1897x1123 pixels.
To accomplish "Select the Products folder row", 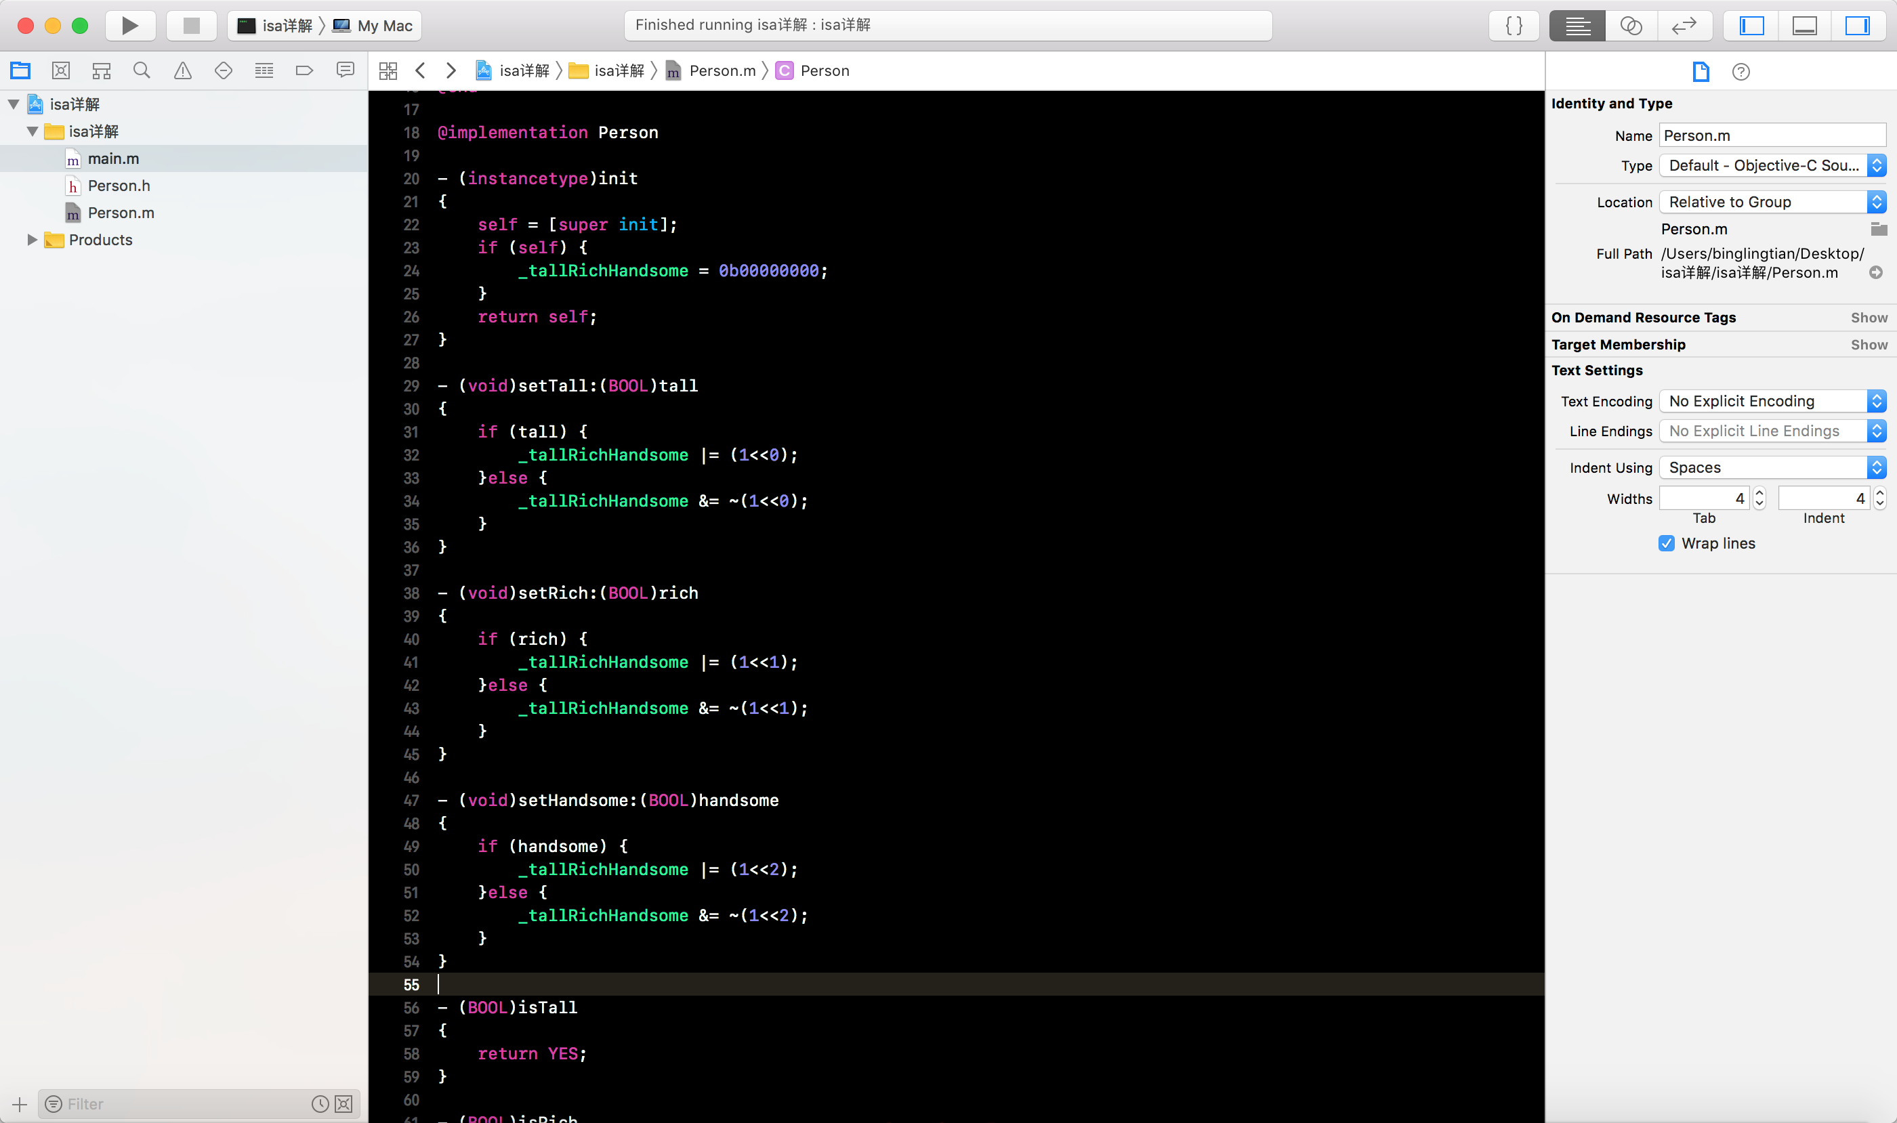I will 184,240.
